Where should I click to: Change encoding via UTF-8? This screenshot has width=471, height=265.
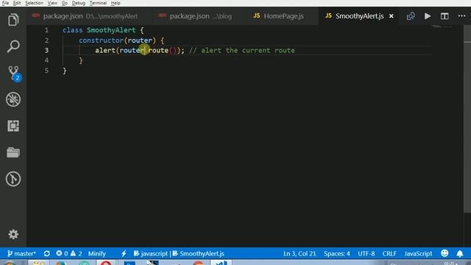pyautogui.click(x=366, y=253)
